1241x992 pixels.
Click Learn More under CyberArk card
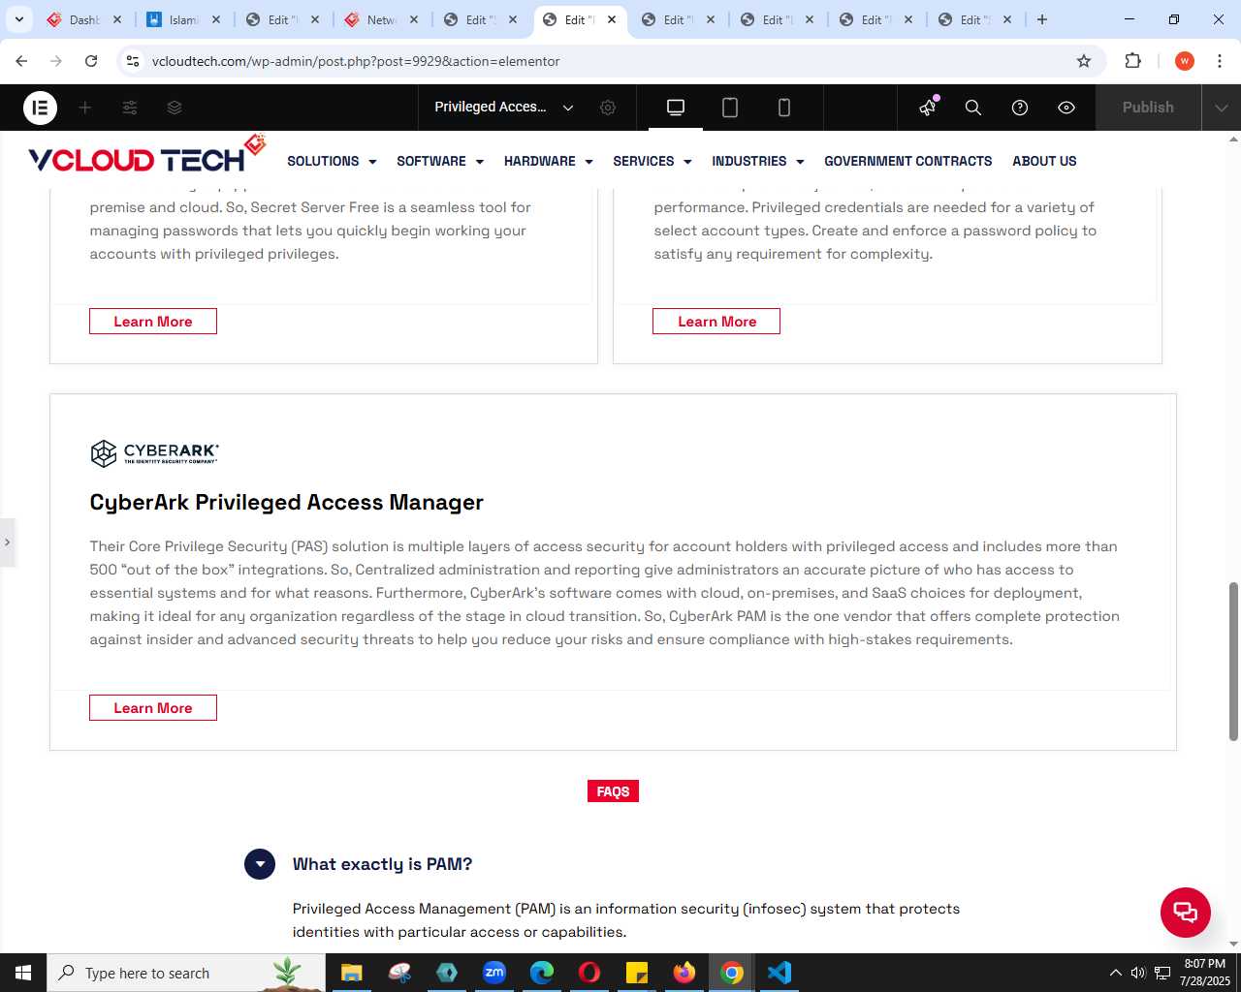pyautogui.click(x=153, y=708)
